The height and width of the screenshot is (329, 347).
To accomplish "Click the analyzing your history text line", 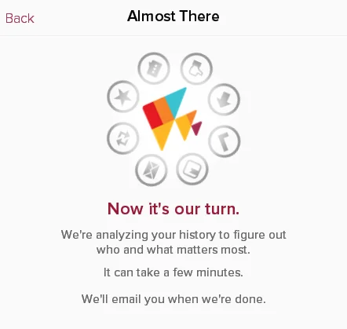I will 173,235.
